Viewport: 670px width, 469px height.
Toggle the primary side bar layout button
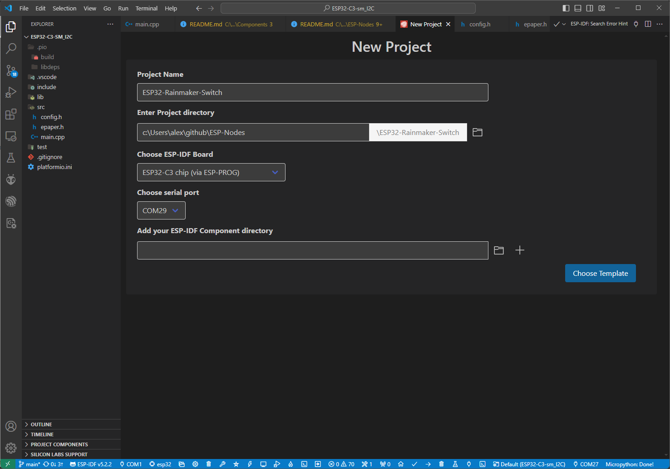pos(566,8)
